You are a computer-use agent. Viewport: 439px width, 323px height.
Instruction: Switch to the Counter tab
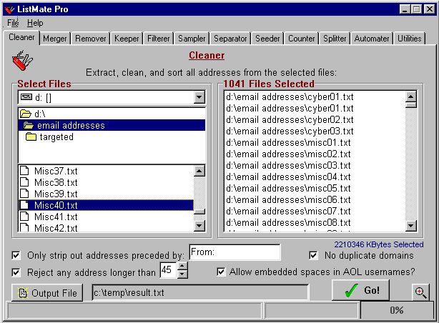[302, 39]
